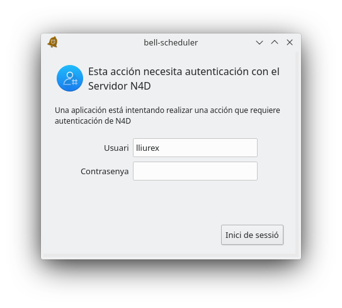This screenshot has width=342, height=308.
Task: Click the horizontal scrollbar track along bottom
Action: coord(169,256)
